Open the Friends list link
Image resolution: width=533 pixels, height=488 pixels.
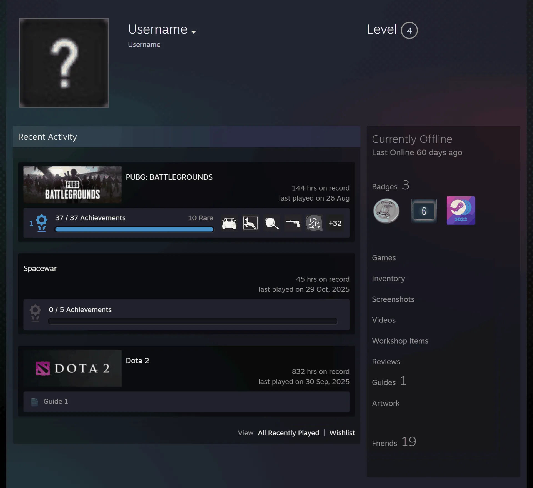click(x=394, y=442)
